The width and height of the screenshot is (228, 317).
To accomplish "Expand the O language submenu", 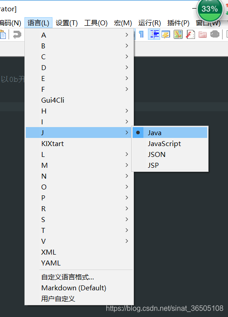I will 79,187.
